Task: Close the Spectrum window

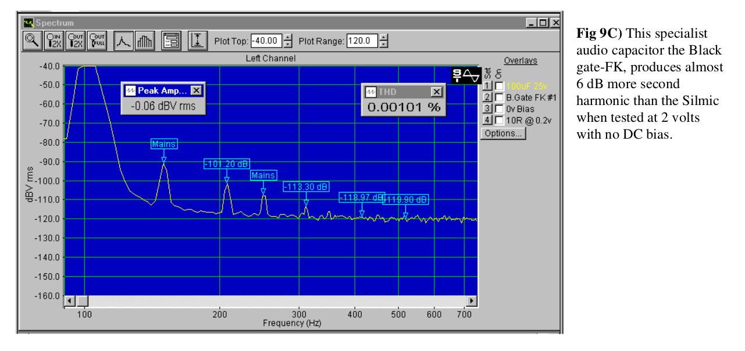Action: [x=555, y=23]
